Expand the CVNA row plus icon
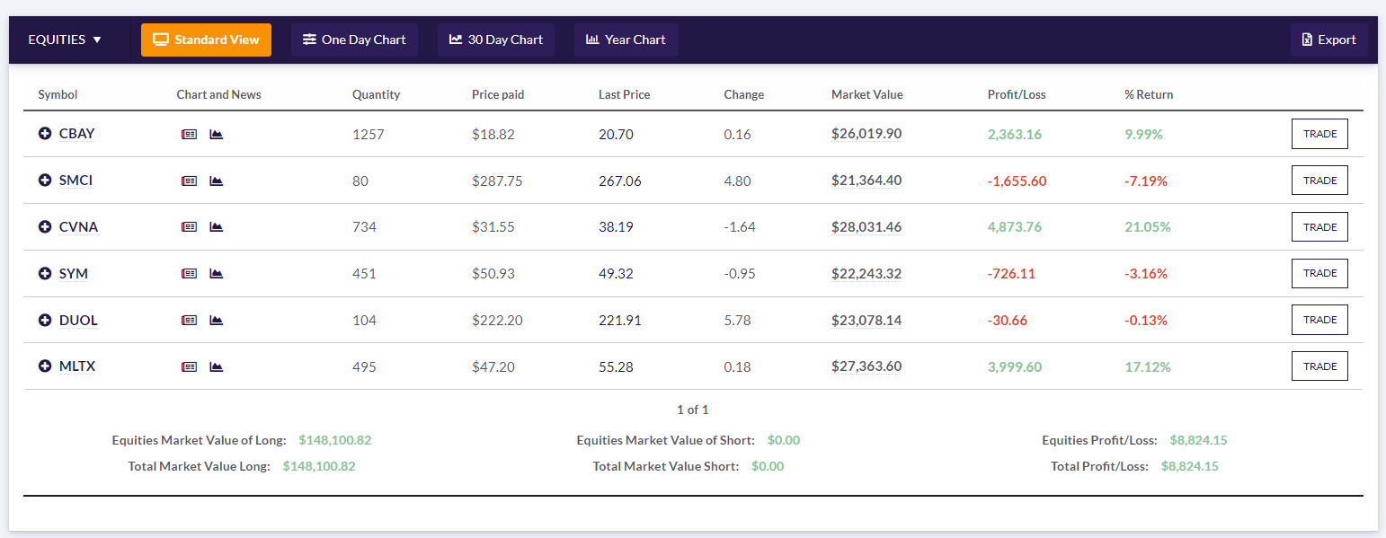Image resolution: width=1386 pixels, height=538 pixels. pos(45,227)
